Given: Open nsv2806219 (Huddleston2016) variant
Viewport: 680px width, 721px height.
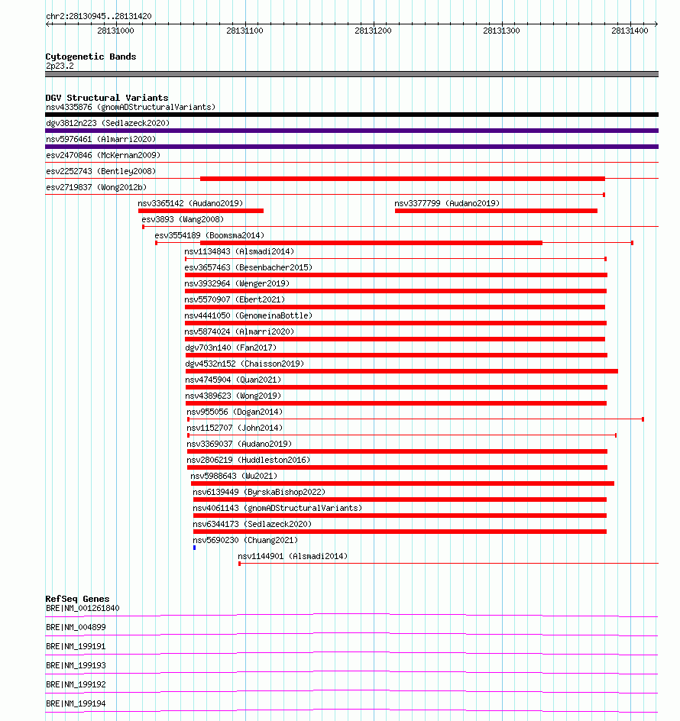Looking at the screenshot, I should [248, 461].
